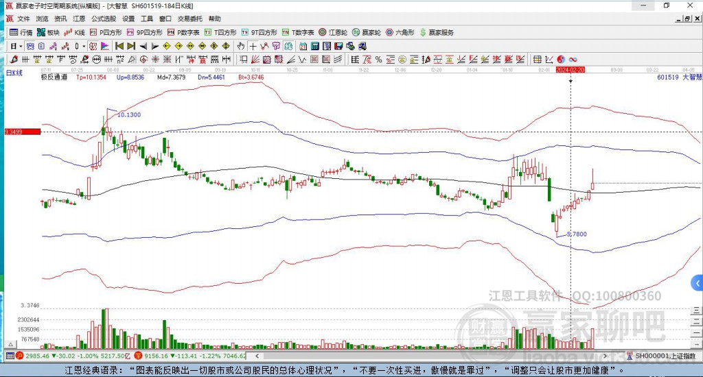
Task: Click the black left arrow icon
Action: [x=143, y=46]
